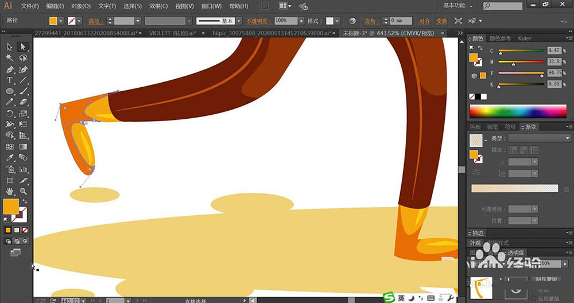Toggle the 反相蒙版 checkbox
Viewport: 574px width, 303px height.
tap(535, 298)
